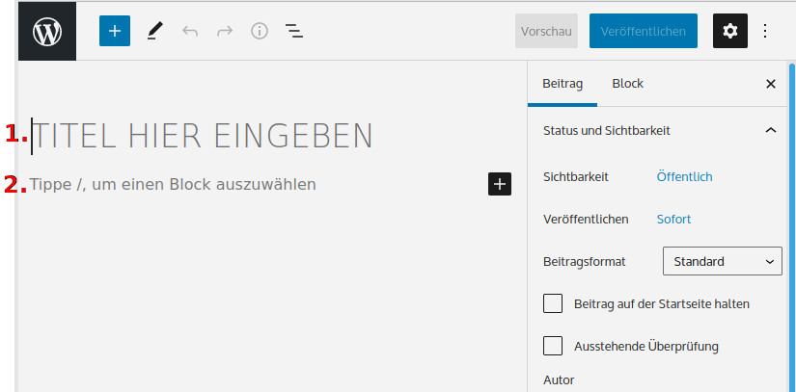This screenshot has width=796, height=392.
Task: Click the Sichtbarkeit label text
Action: coord(576,177)
